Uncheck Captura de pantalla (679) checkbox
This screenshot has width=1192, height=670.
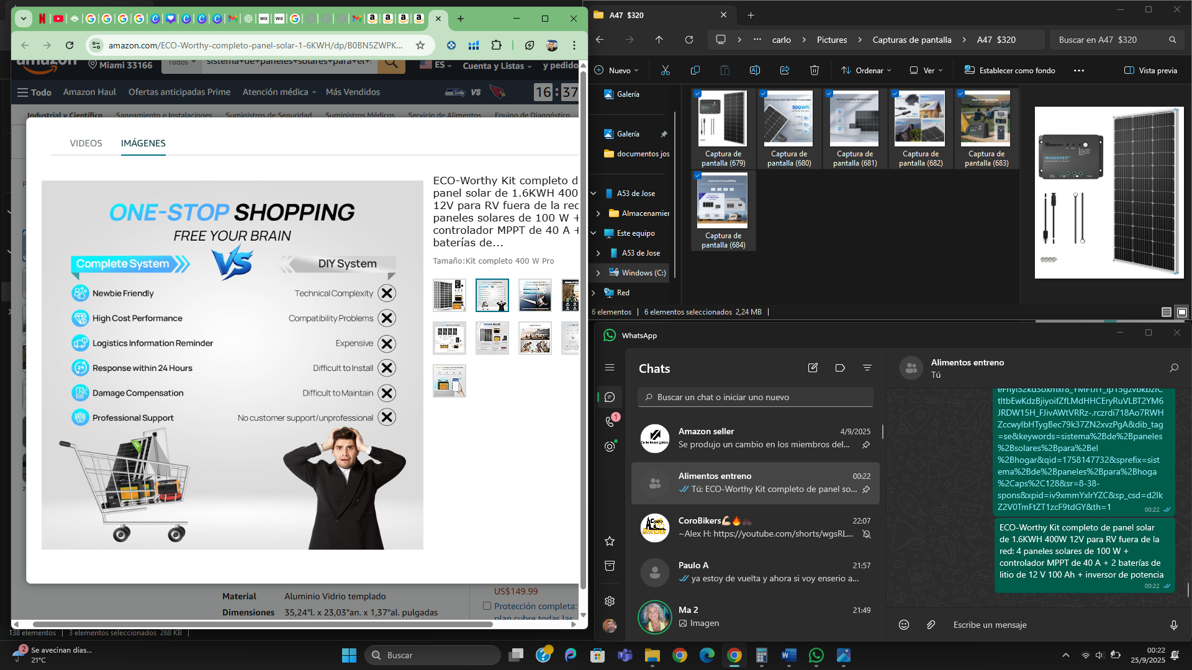pos(698,94)
